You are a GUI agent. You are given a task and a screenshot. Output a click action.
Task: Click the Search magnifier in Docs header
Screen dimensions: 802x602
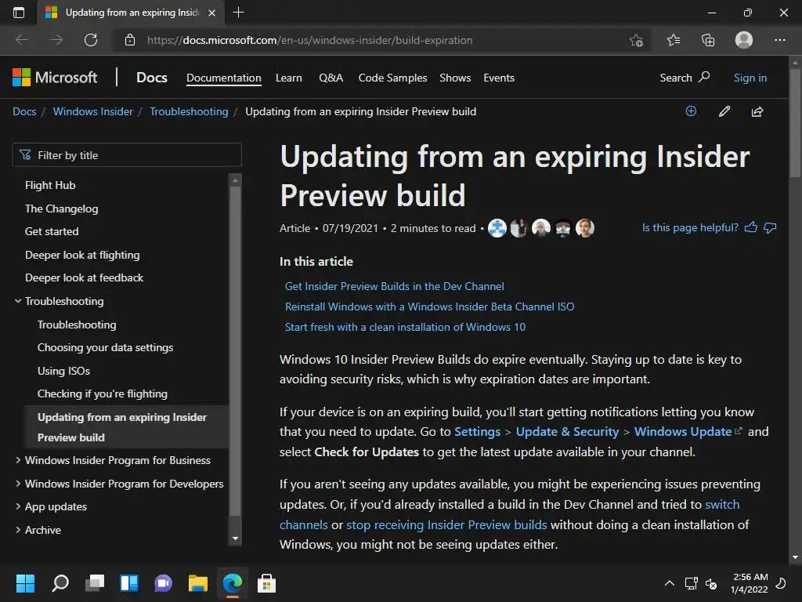[x=704, y=77]
